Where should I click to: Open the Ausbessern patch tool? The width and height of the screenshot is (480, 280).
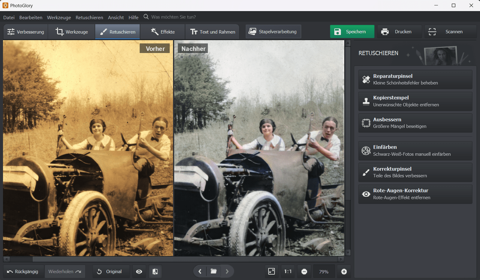pyautogui.click(x=415, y=123)
